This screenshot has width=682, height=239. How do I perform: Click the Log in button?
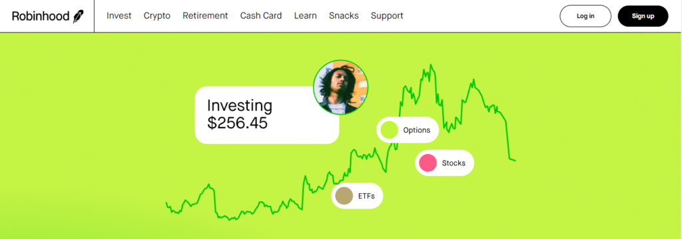[x=585, y=16]
